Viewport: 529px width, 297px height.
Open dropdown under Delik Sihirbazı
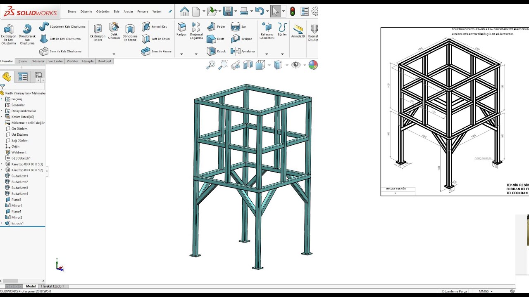tap(114, 54)
